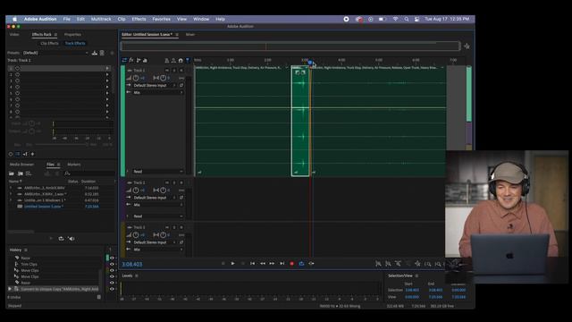
Task: Open Track 2 Default Stereo Input dropdown
Action: point(155,198)
